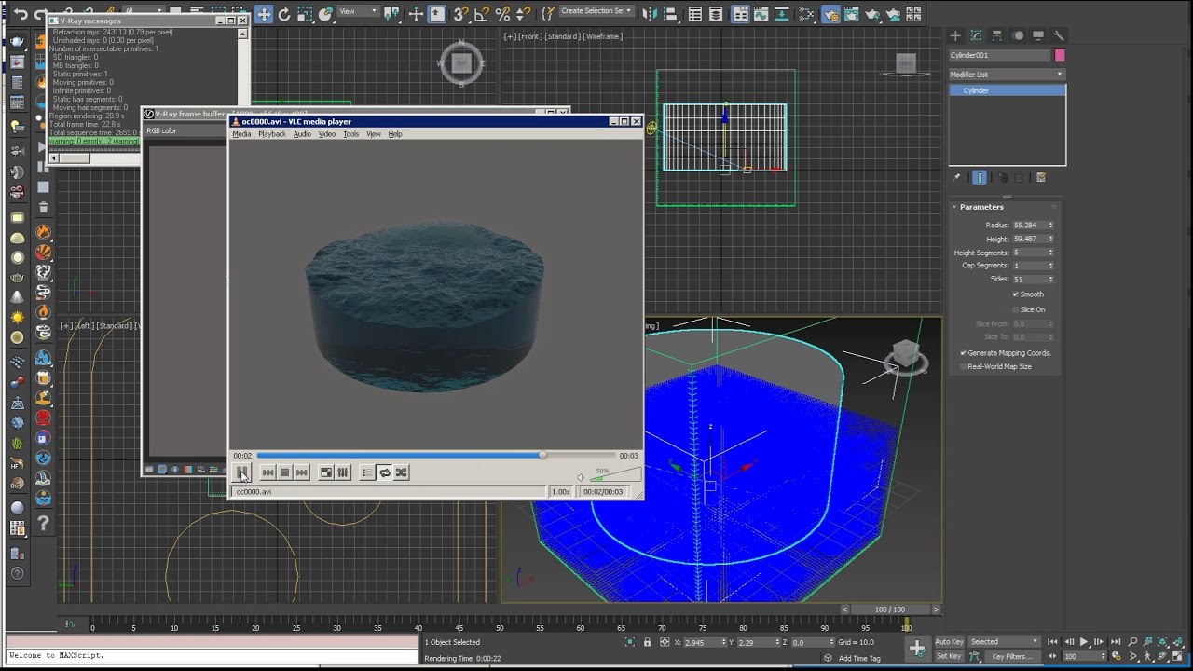This screenshot has width=1193, height=671.
Task: Pin the modifier stack
Action: [955, 177]
